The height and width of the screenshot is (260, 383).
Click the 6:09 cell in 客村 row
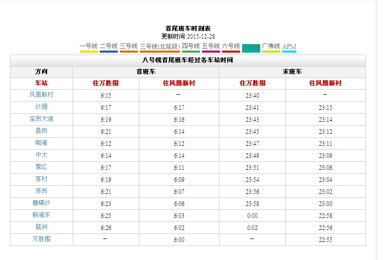[179, 180]
